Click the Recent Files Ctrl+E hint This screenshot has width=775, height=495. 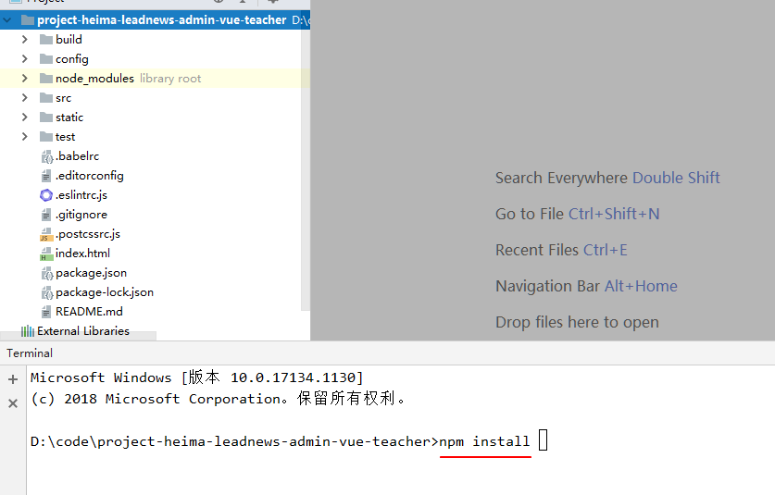(x=561, y=250)
